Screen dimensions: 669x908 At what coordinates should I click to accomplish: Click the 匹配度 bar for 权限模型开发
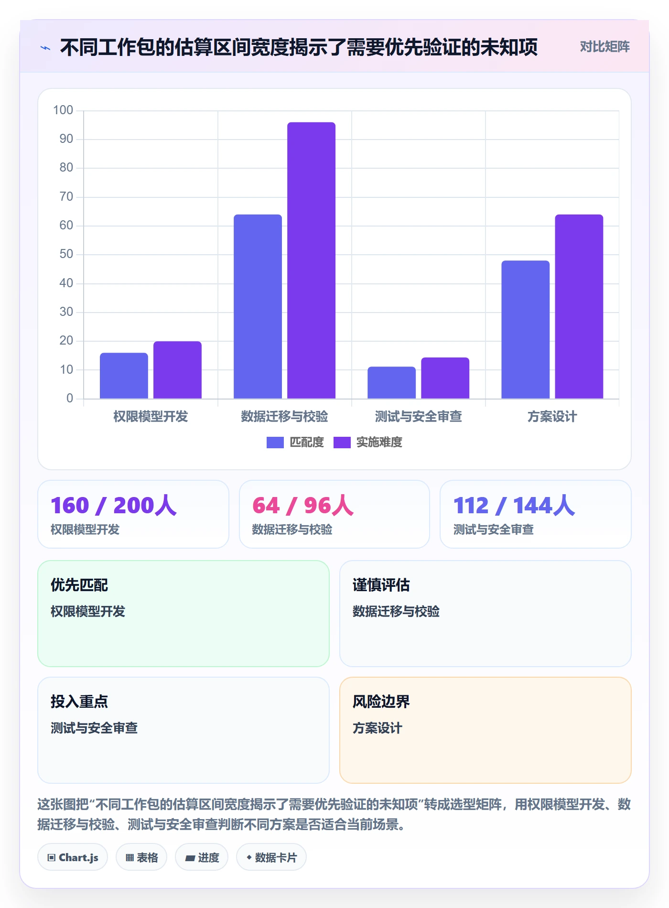pyautogui.click(x=124, y=376)
